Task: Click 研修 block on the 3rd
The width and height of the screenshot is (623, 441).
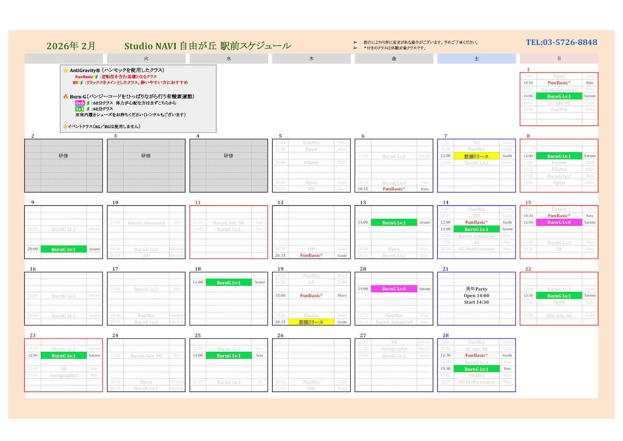Action: tap(146, 156)
